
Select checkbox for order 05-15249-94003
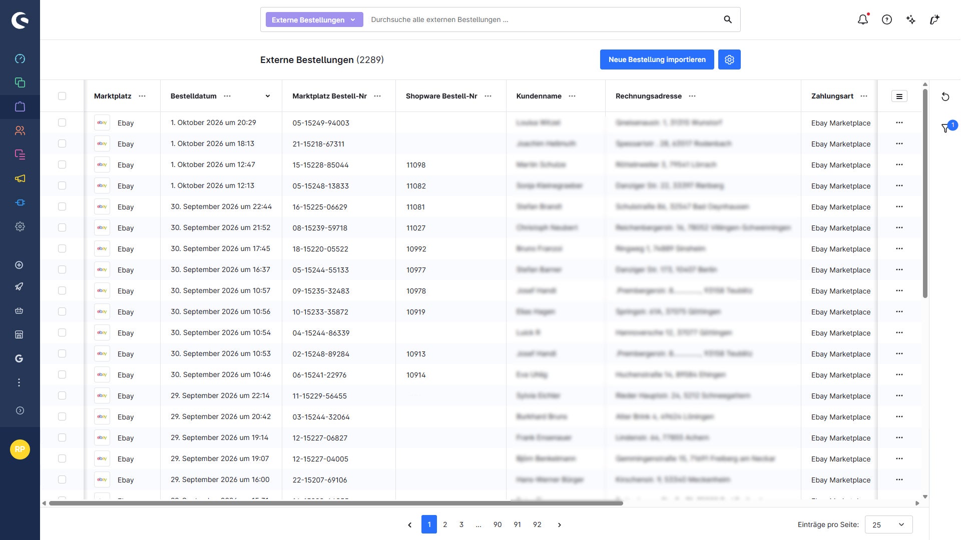coord(62,122)
